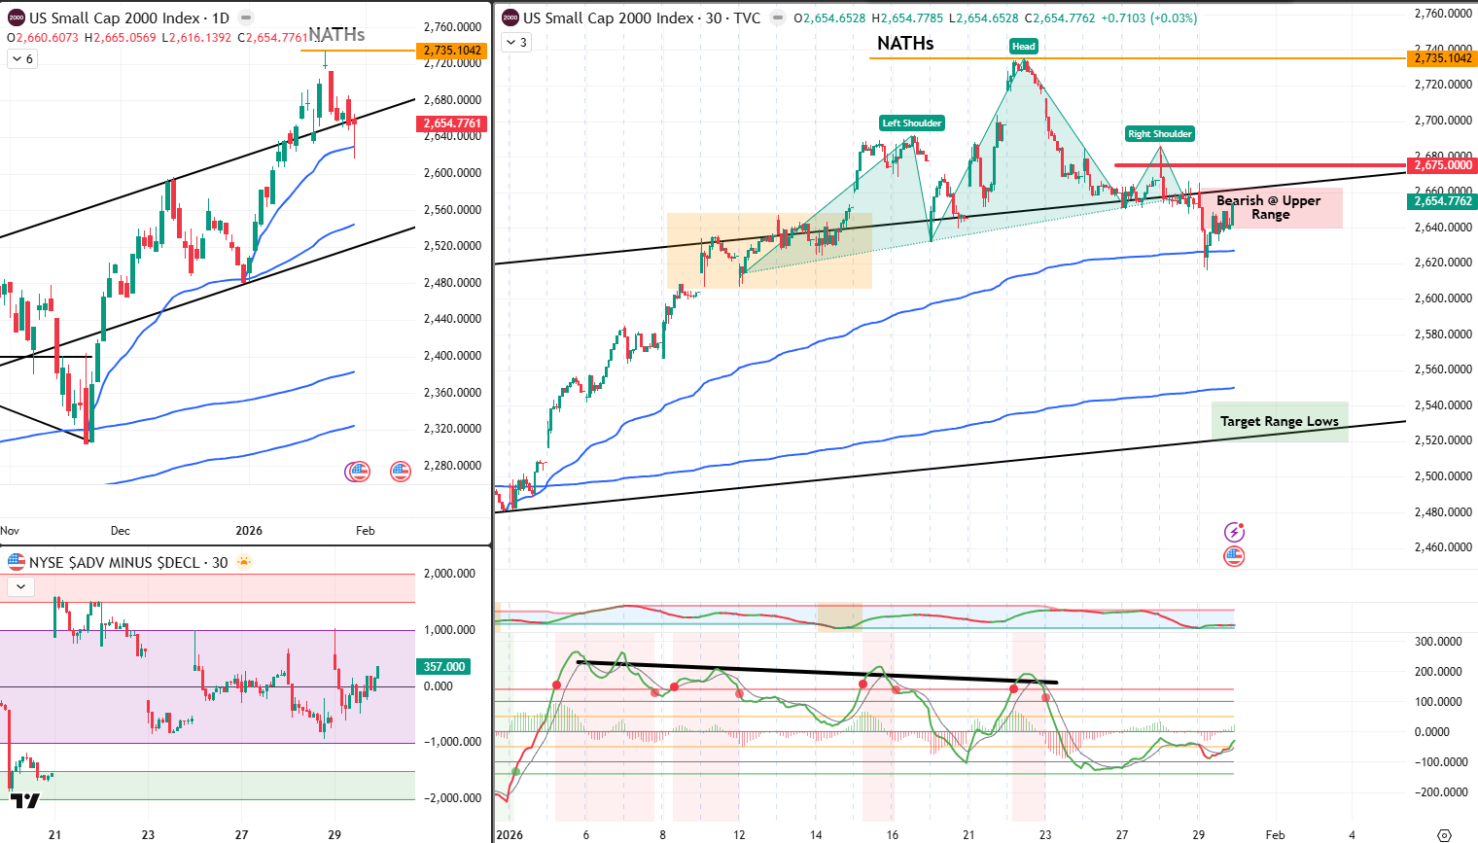This screenshot has height=843, width=1478.
Task: Click the teal 2,654.7762 current price label
Action: coord(1443,201)
